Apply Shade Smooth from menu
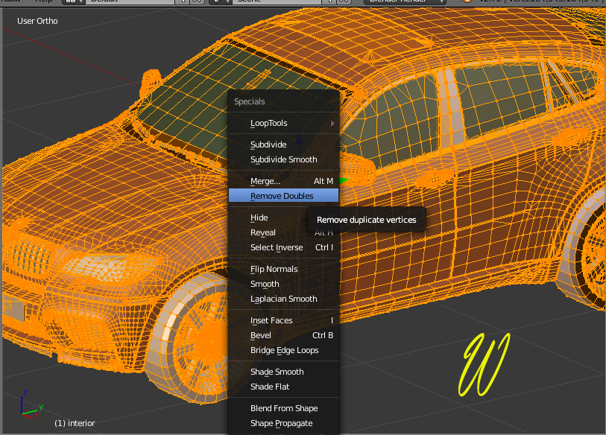Screen dimensions: 606x435 283,372
